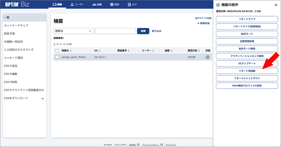Screen dimensions: 281x147
Task: Toggle the select-all checkbox in table header
Action: click(x=57, y=51)
